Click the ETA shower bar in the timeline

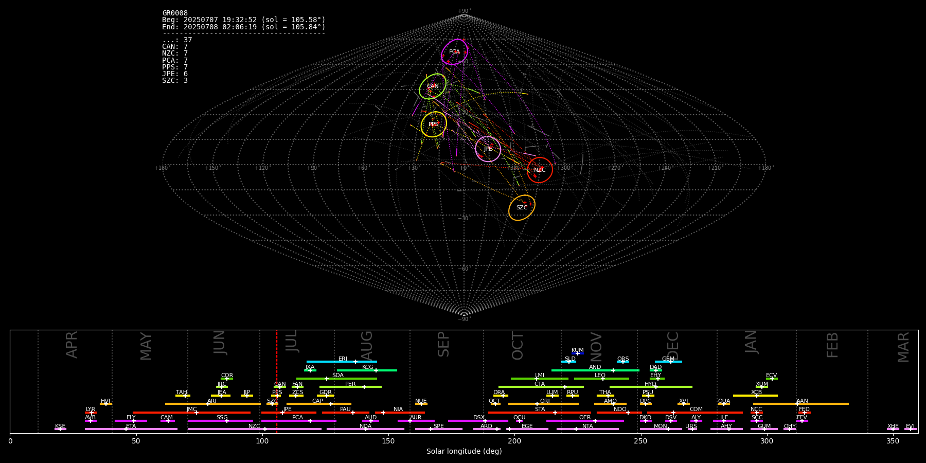pyautogui.click(x=131, y=429)
